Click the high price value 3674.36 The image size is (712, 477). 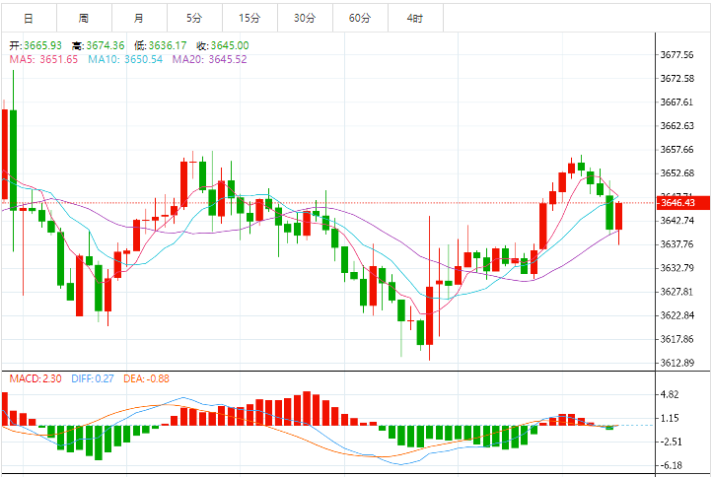click(x=106, y=45)
